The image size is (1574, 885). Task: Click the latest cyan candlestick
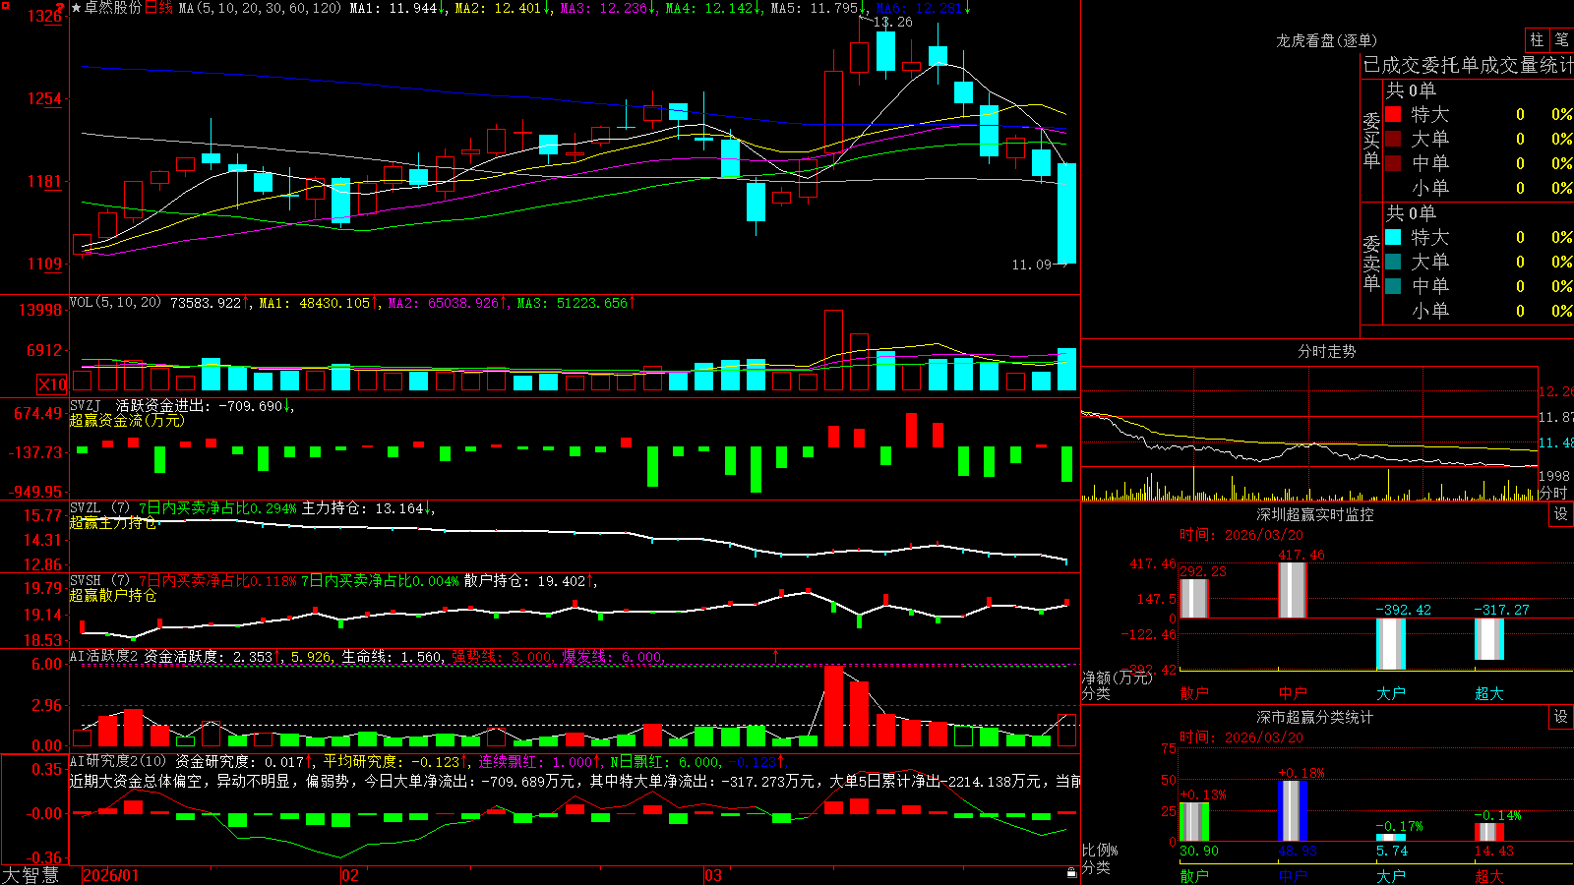coord(1066,213)
